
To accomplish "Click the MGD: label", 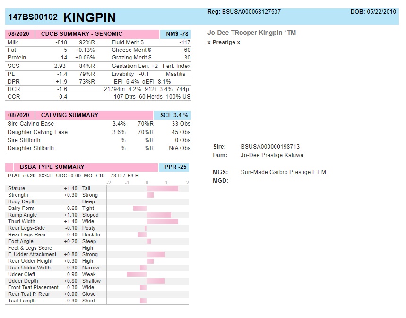I will [220, 180].
